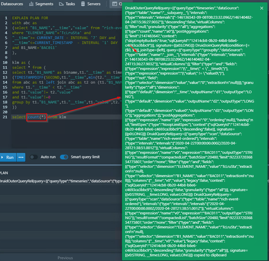
Task: Click line 11 'select * from (' text
Action: tap(29, 68)
